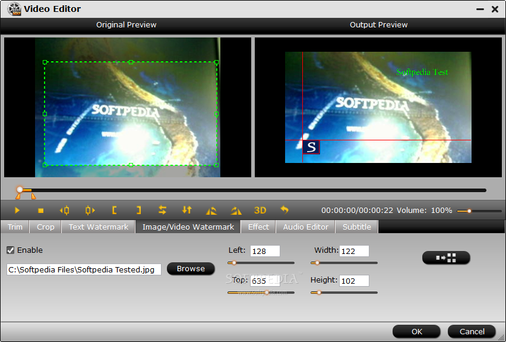Step to next frame icon

pos(90,211)
